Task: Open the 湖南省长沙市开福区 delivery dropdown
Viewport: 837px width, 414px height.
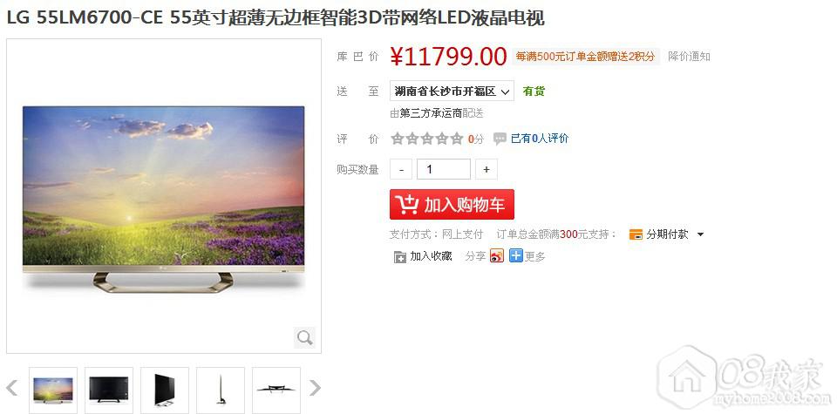Action: pyautogui.click(x=453, y=91)
